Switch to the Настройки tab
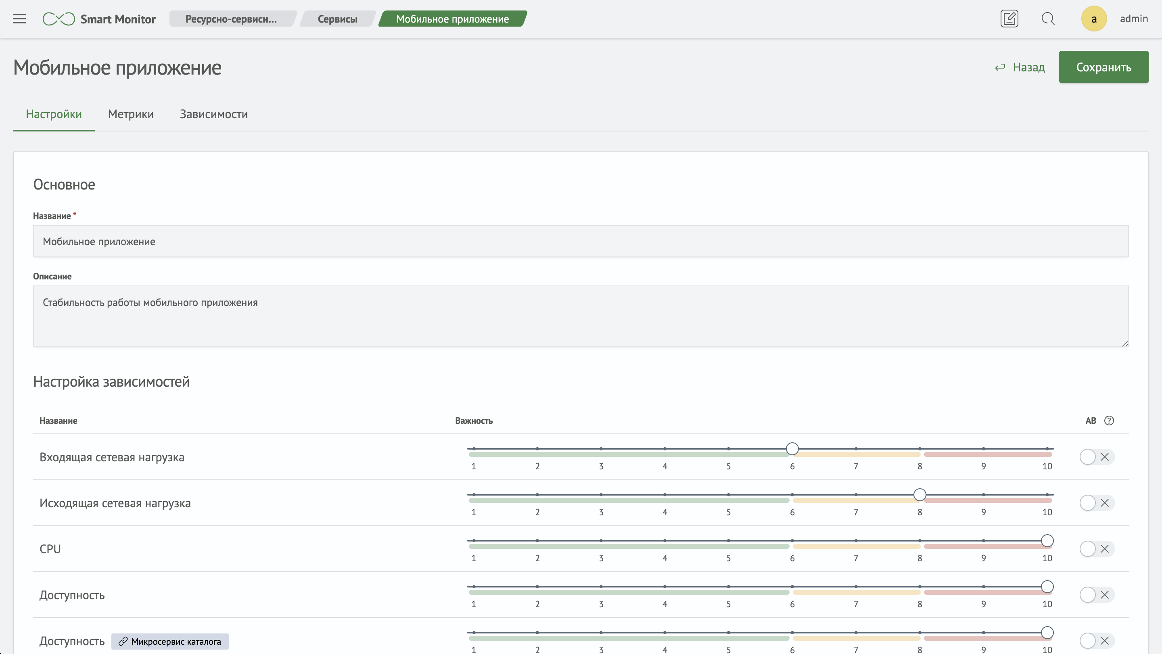 pyautogui.click(x=54, y=114)
